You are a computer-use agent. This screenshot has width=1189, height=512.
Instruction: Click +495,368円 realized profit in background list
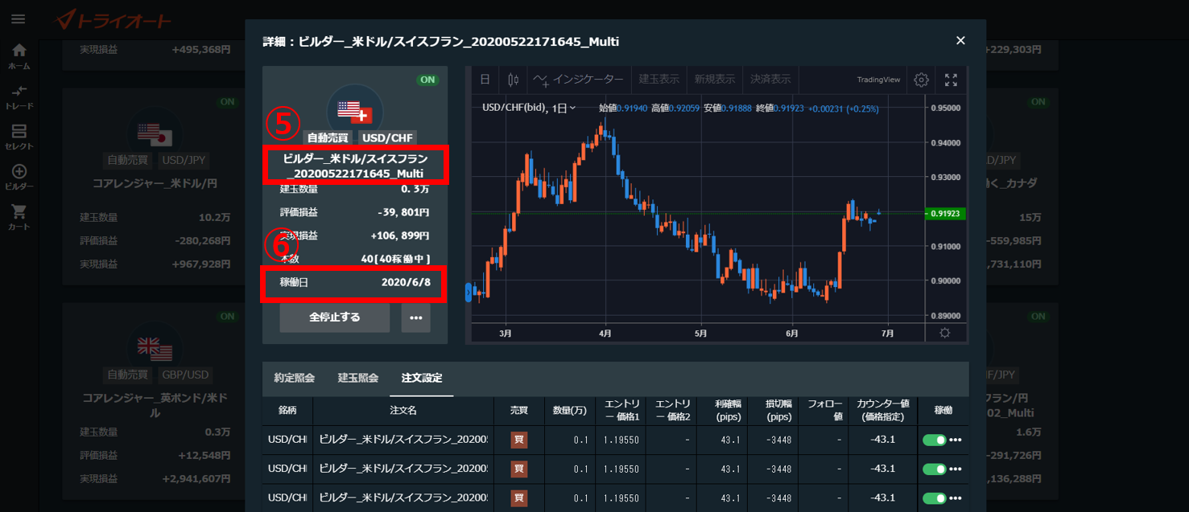[x=201, y=49]
